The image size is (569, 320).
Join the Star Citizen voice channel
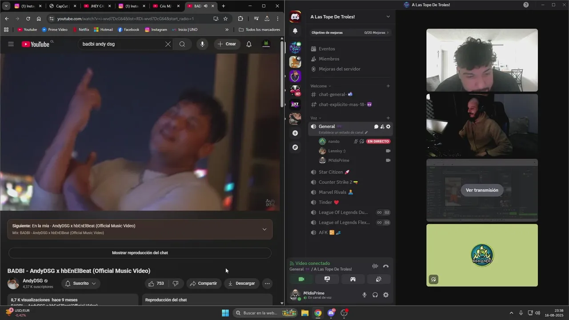tap(350, 172)
